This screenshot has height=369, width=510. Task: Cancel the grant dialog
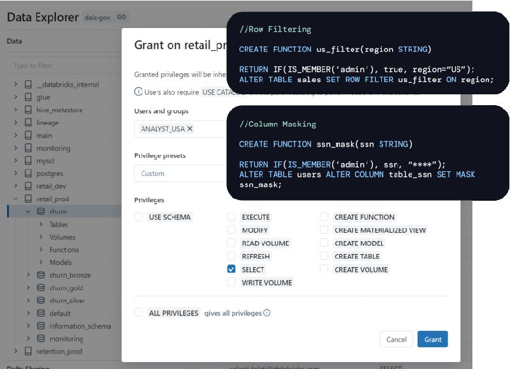396,339
